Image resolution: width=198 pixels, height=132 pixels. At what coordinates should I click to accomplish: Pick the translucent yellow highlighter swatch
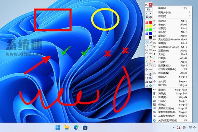147,26
